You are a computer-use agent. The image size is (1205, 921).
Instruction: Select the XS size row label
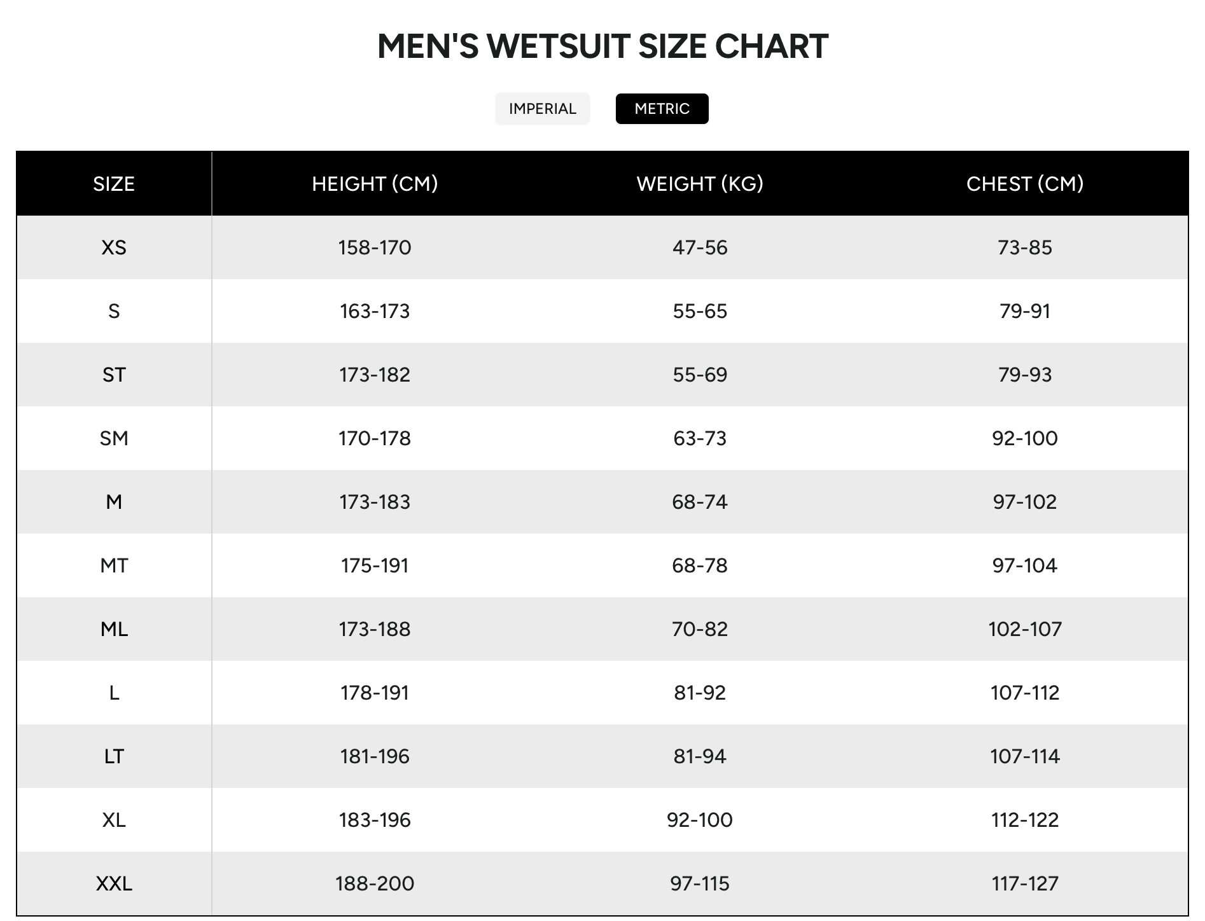(x=114, y=247)
